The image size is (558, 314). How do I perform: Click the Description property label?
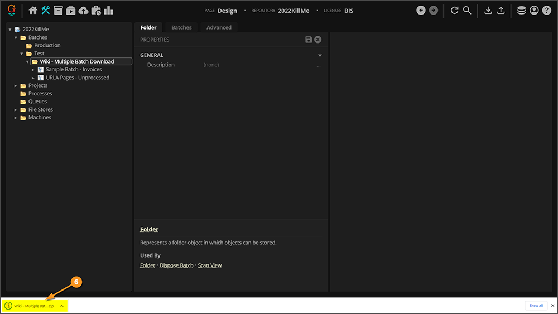161,65
